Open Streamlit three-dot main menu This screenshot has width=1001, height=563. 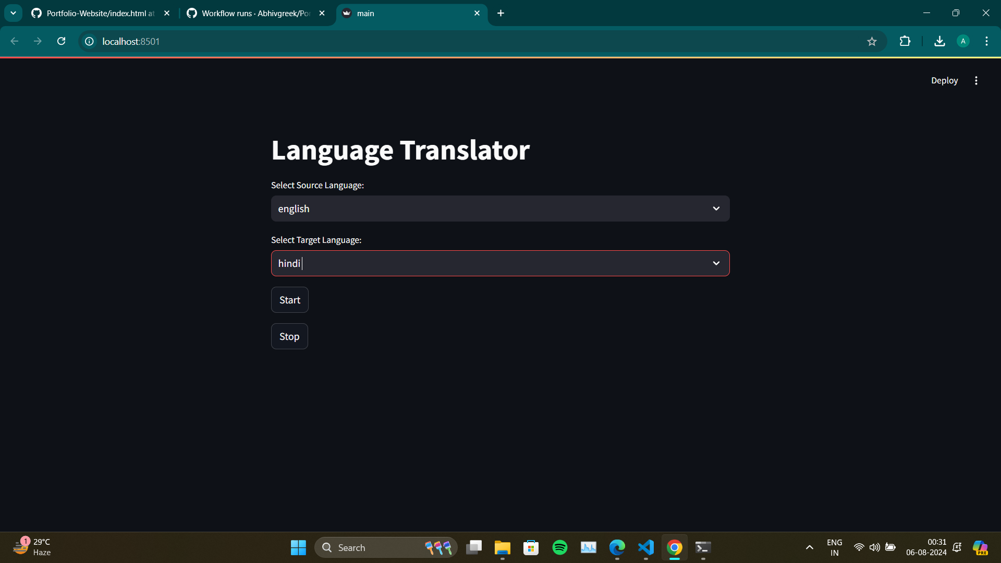pyautogui.click(x=976, y=80)
